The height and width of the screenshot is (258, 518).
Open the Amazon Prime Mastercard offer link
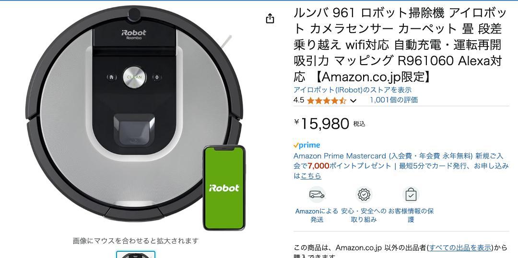[401, 161]
